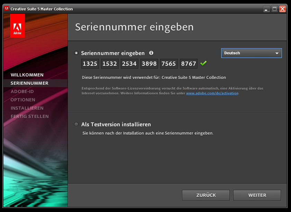Click the dropdown arrow on the language selector
Screen dimensions: 291x212
click(x=277, y=53)
